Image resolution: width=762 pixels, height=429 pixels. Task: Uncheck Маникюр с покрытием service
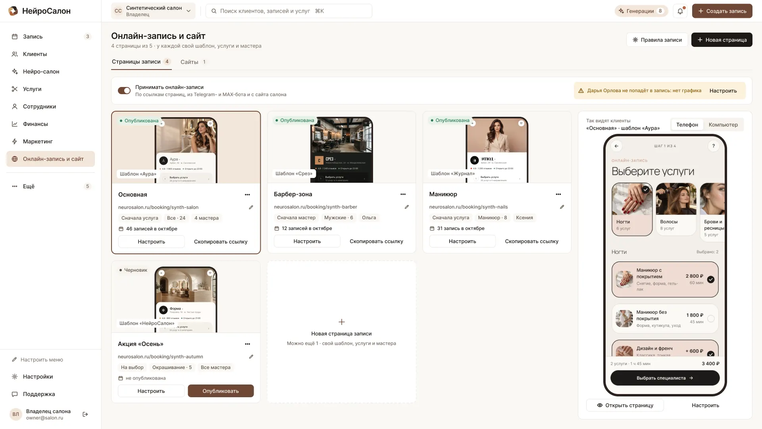click(710, 280)
